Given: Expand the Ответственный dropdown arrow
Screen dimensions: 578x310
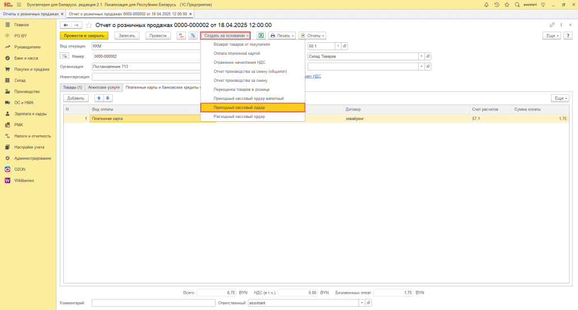Looking at the screenshot, I should (362, 303).
